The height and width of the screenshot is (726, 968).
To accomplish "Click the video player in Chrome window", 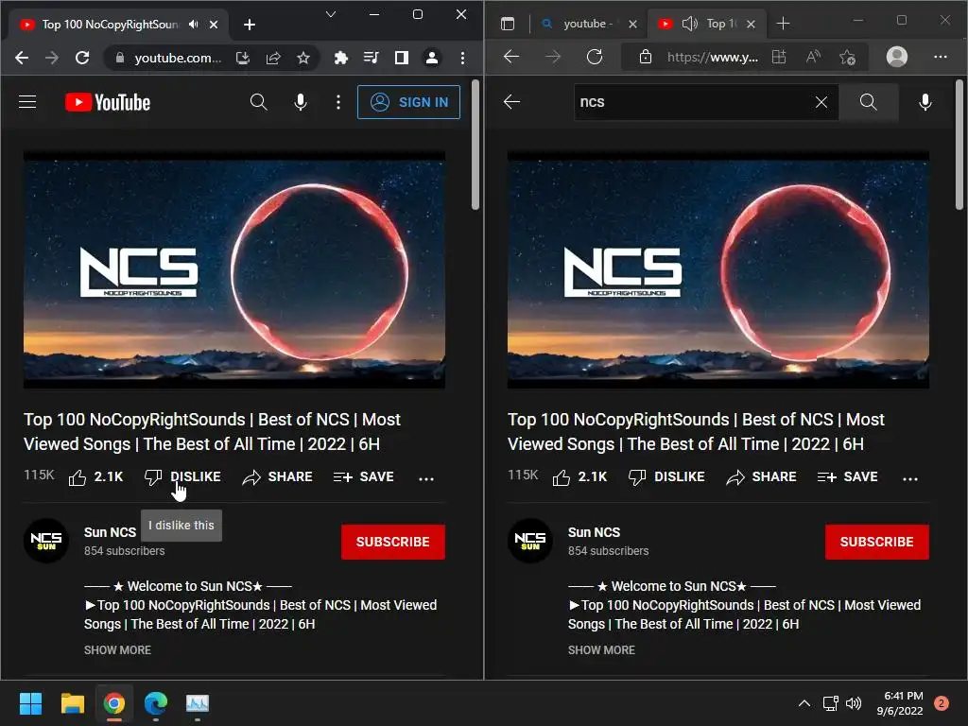I will (234, 269).
